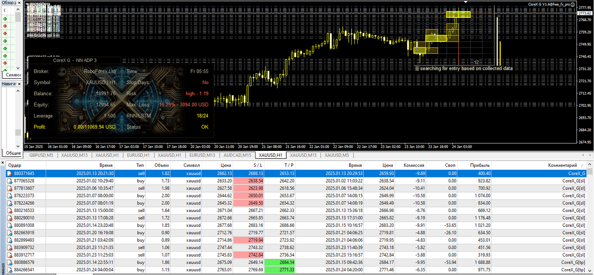
Task: Click the order icon for ticket 880290010
Action: pos(10,218)
